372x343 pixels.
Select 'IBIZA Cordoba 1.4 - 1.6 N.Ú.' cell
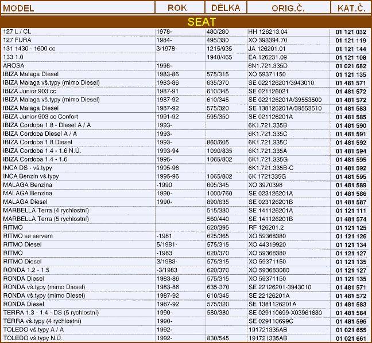tap(42, 151)
